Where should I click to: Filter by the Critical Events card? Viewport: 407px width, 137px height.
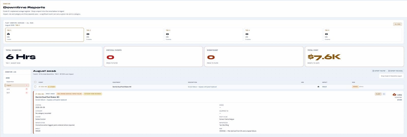pyautogui.click(x=153, y=57)
